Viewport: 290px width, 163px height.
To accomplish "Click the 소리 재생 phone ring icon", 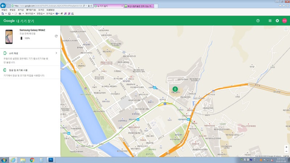I will click(5, 53).
